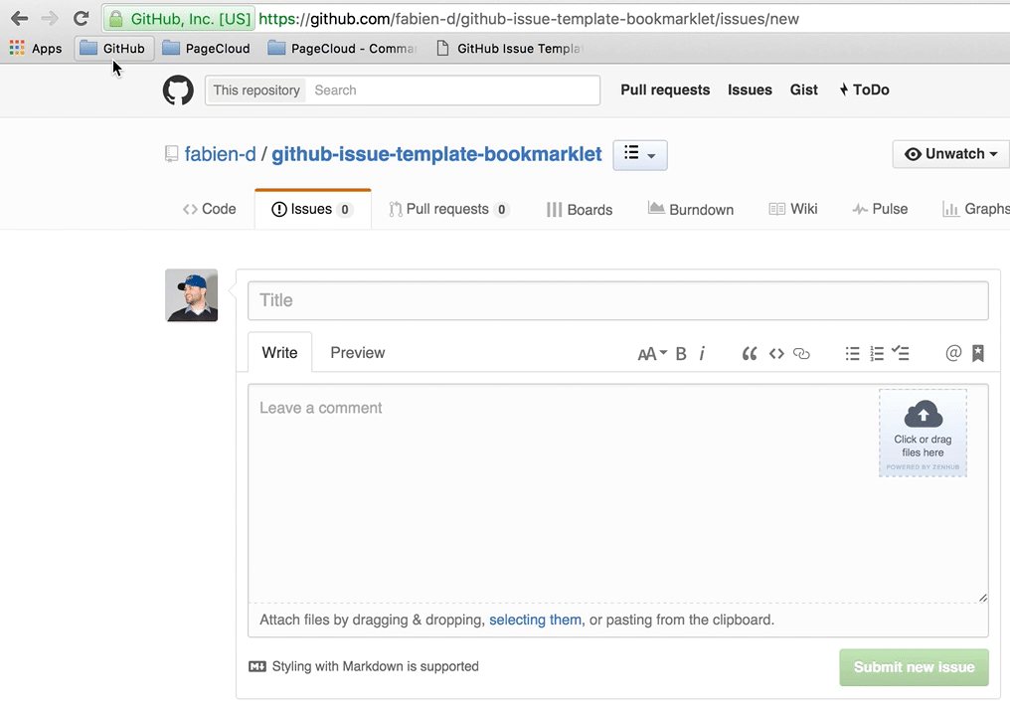Screen dimensions: 1010x716
Task: Click the browser address bar URL
Action: click(528, 19)
